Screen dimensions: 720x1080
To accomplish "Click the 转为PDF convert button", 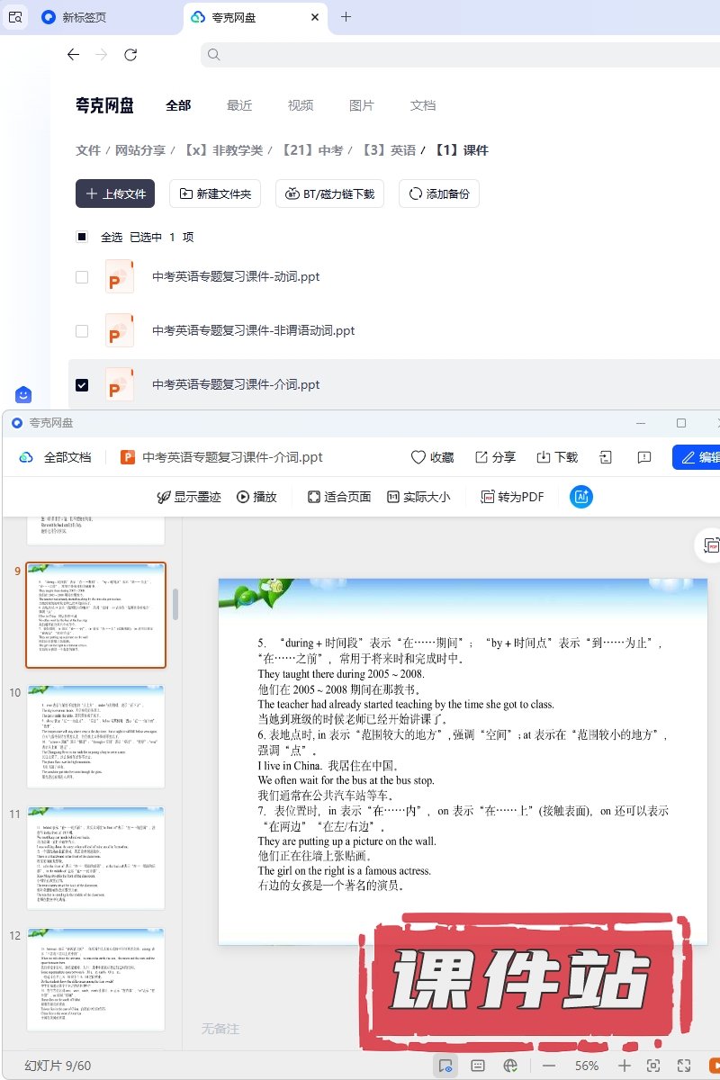I will pos(512,497).
